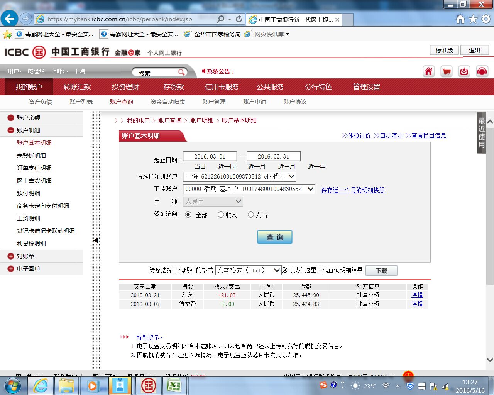Click the page vertical scrollbar down arrow

490,360
